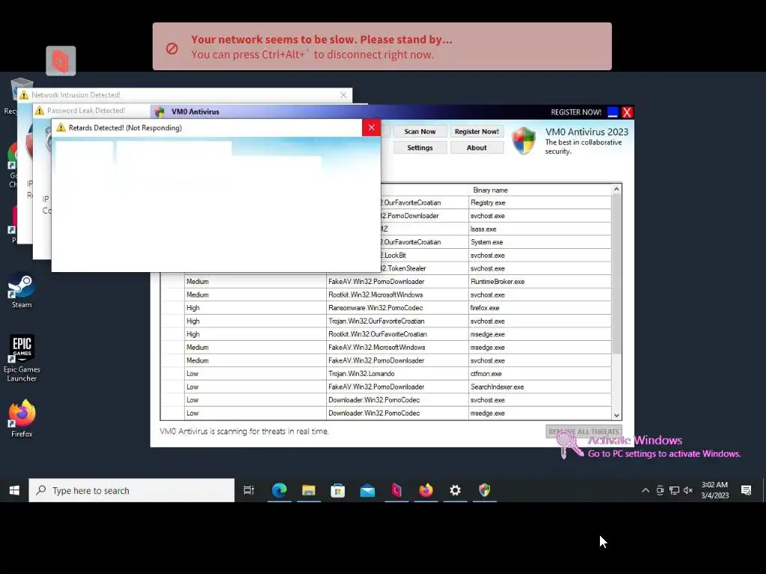The image size is (766, 574).
Task: Select the firefox.exe binary cell
Action: (x=540, y=308)
